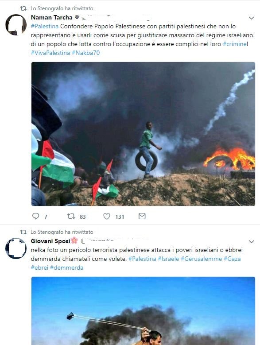Retweet Naman Tarcha's tweet
The width and height of the screenshot is (260, 345).
(71, 216)
